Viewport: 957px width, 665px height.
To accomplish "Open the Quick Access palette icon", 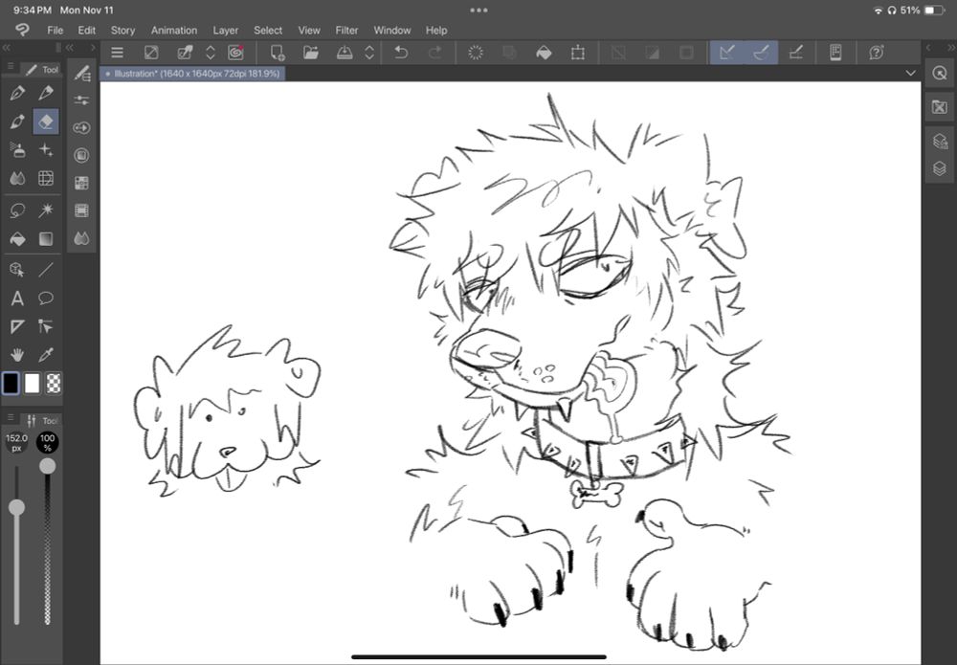I will click(x=940, y=74).
